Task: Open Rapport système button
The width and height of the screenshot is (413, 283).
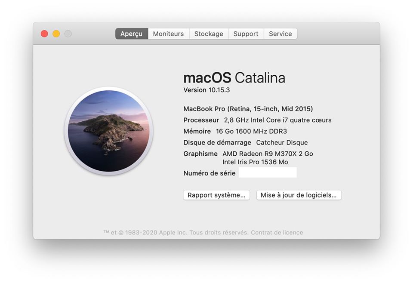Action: (x=216, y=195)
